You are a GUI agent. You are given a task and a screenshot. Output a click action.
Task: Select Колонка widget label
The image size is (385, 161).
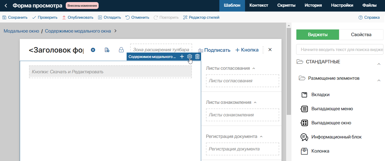tap(320, 151)
